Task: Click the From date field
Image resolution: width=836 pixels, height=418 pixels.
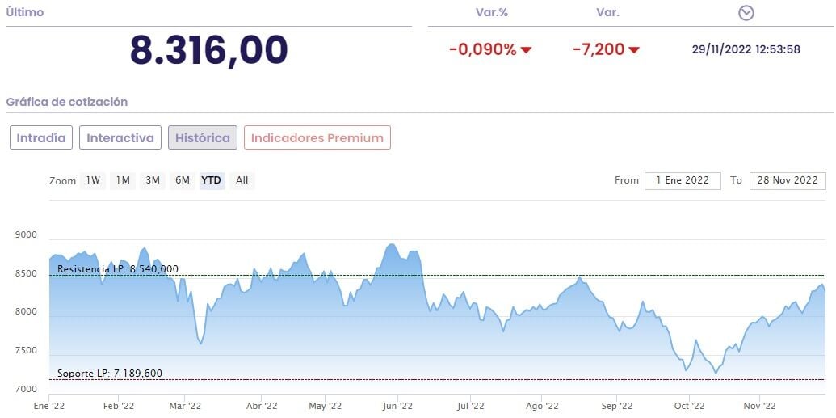Action: (683, 180)
